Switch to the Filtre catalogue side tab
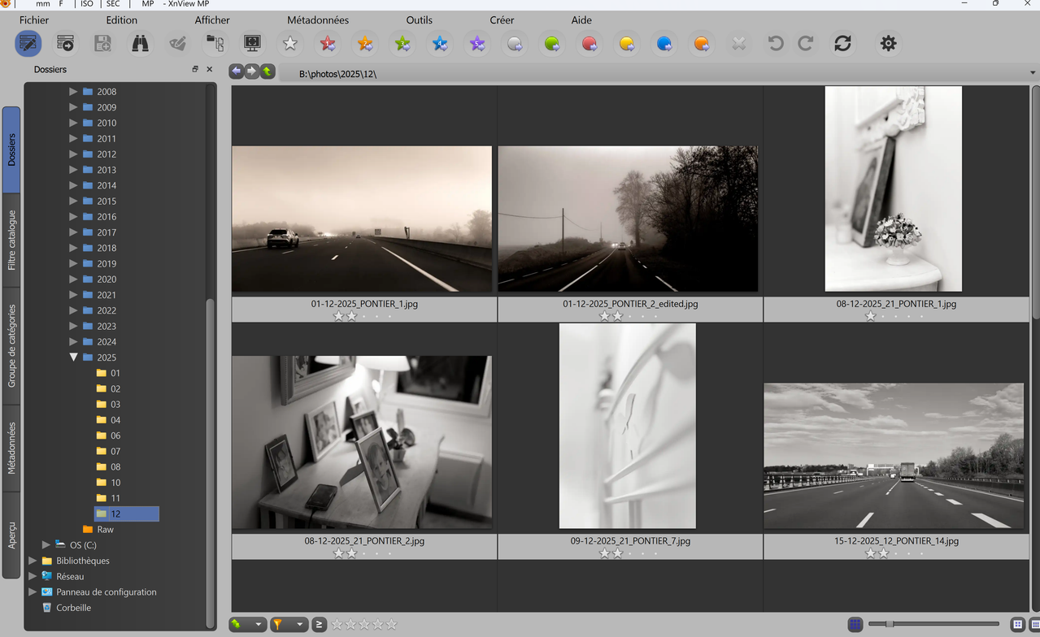The width and height of the screenshot is (1040, 637). click(x=11, y=240)
